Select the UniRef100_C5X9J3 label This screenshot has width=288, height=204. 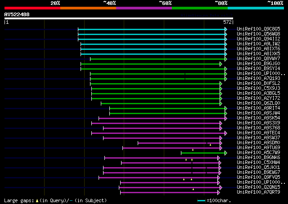[258, 88]
